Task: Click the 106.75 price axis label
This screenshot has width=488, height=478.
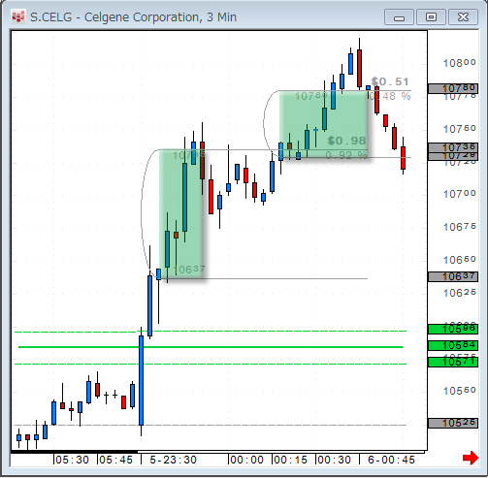Action: click(460, 227)
